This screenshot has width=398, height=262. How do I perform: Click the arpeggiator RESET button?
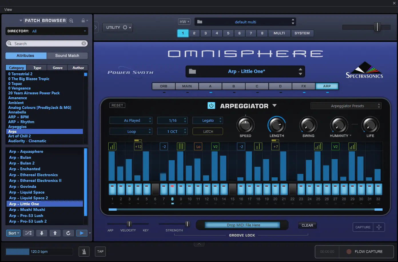tap(117, 105)
